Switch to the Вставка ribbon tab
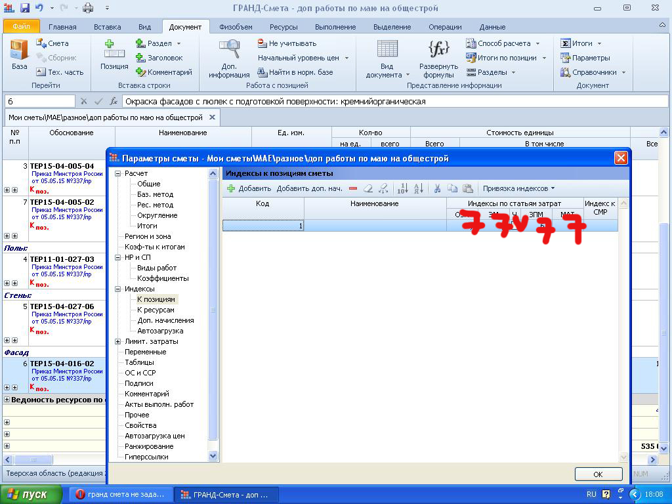The width and height of the screenshot is (672, 504). 107,26
